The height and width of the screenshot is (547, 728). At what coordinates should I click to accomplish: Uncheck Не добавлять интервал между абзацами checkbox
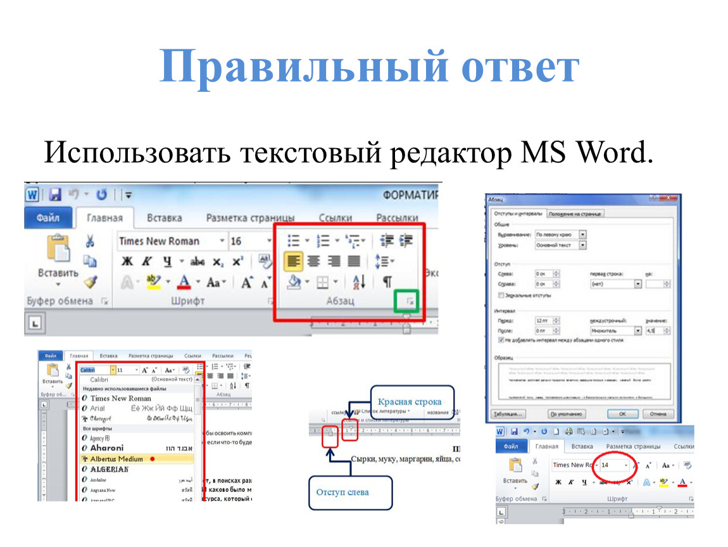(x=501, y=341)
